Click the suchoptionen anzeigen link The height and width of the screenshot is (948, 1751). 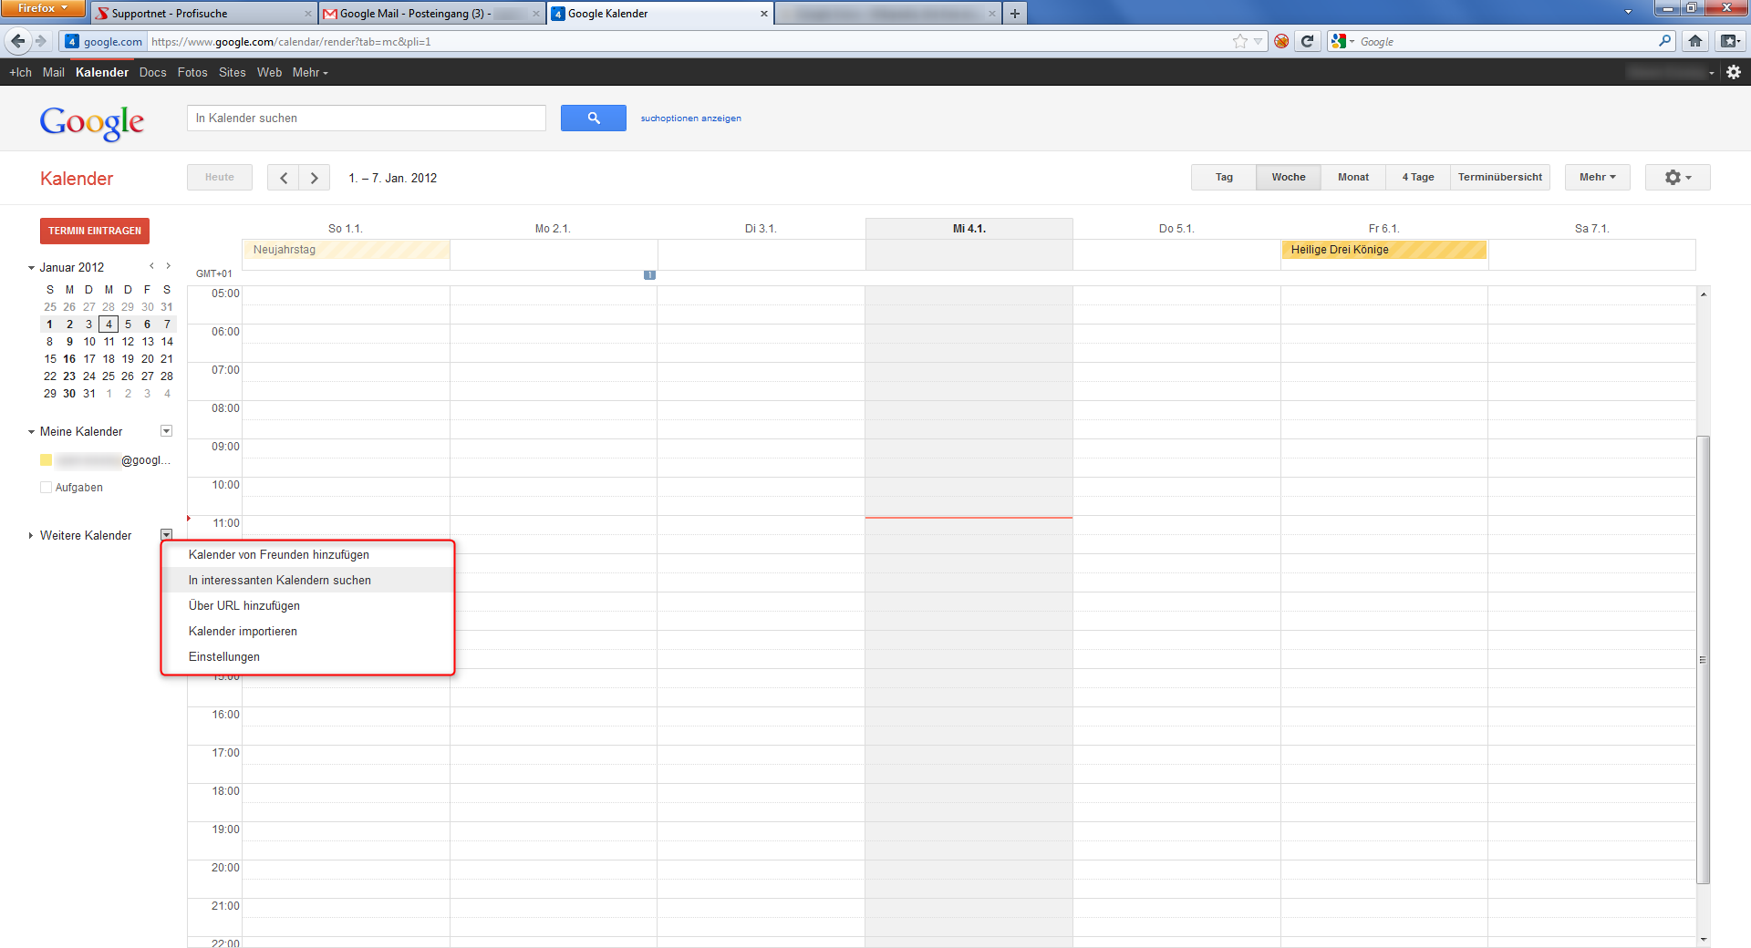pyautogui.click(x=690, y=118)
